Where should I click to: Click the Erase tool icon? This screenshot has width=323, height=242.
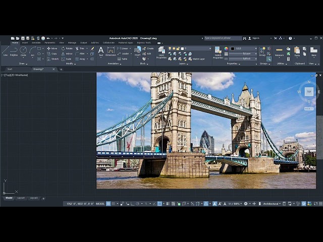point(92,48)
